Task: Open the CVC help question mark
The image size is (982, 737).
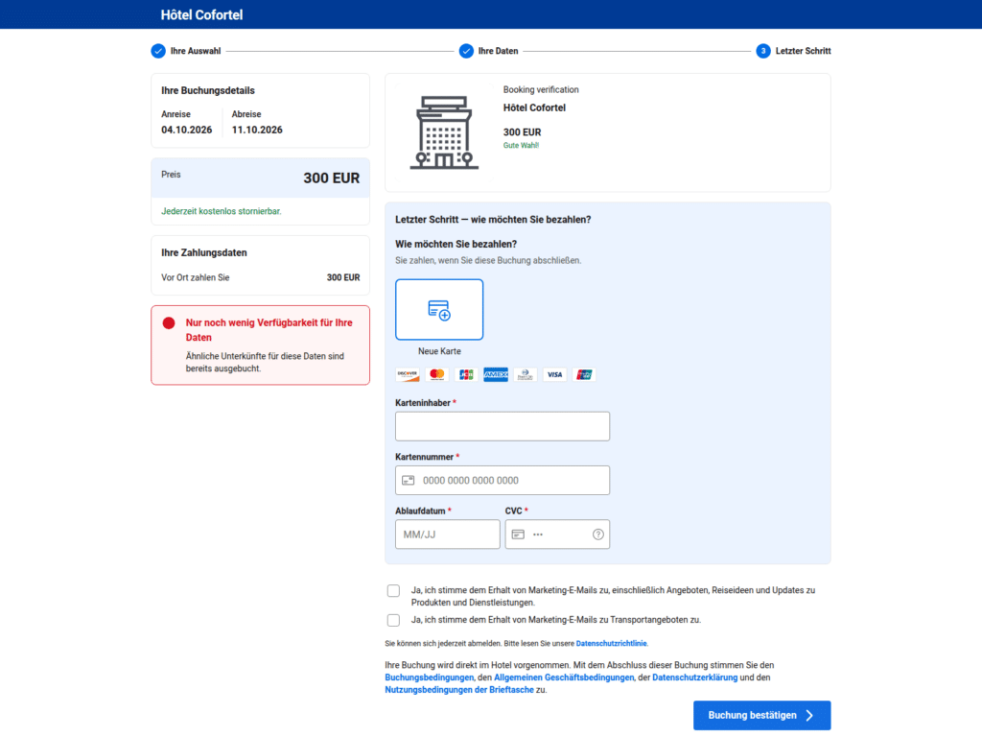Action: [x=598, y=535]
